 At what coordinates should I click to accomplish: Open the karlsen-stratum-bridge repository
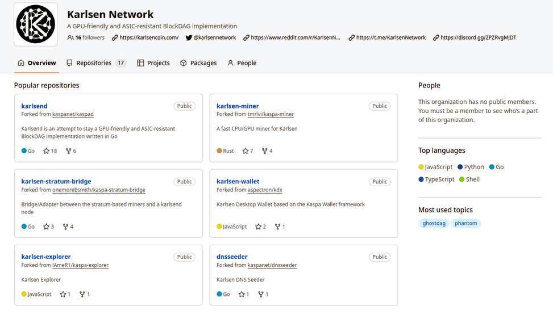56,182
